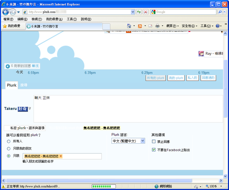Click the 回應過的 filter button
The height and width of the screenshot is (190, 229).
pos(208,78)
